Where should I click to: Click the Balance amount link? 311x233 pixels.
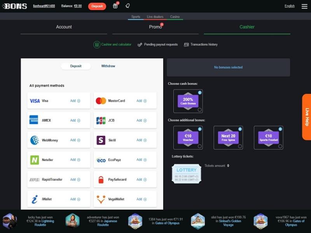[78, 6]
